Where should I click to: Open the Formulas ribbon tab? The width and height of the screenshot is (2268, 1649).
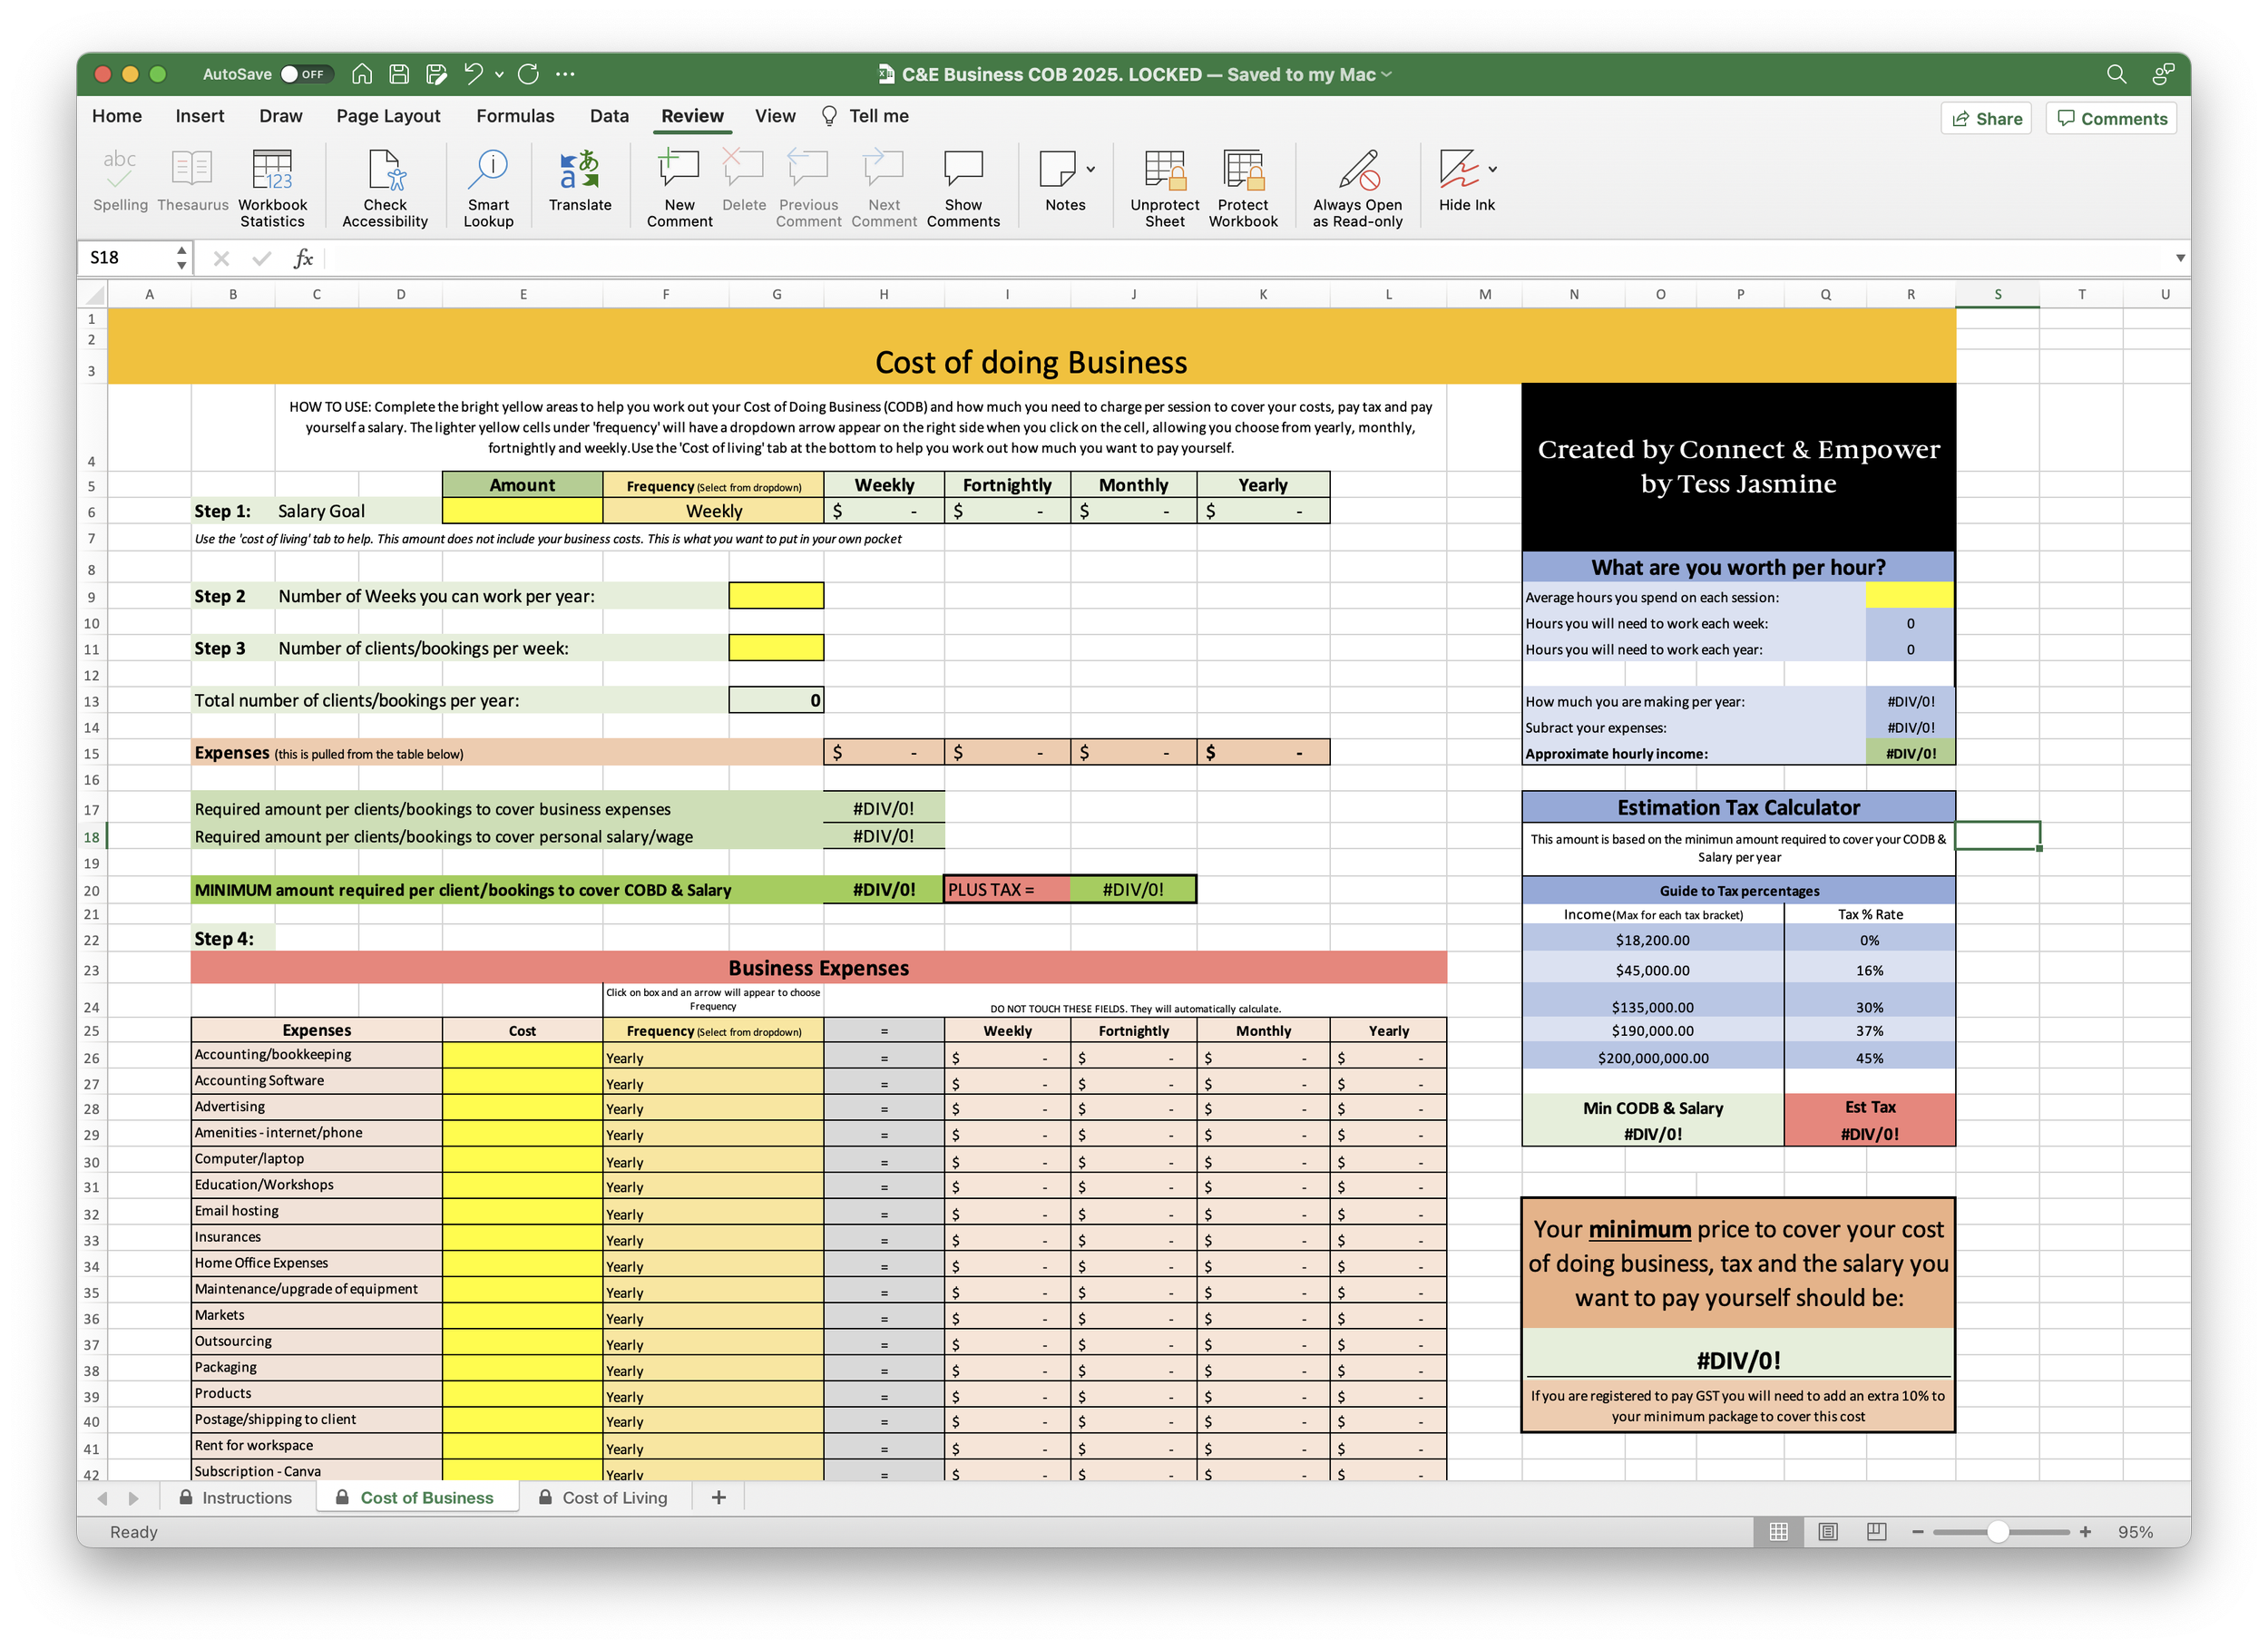(515, 116)
